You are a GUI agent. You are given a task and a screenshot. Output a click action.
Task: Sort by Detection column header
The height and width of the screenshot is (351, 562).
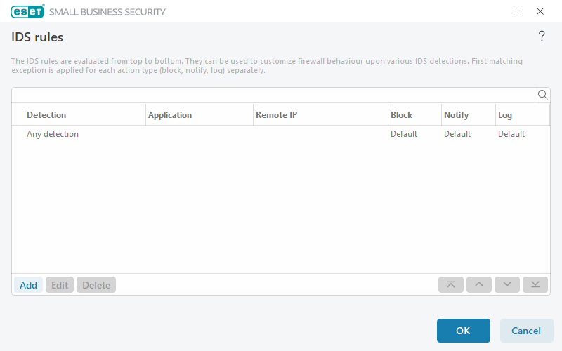point(46,115)
